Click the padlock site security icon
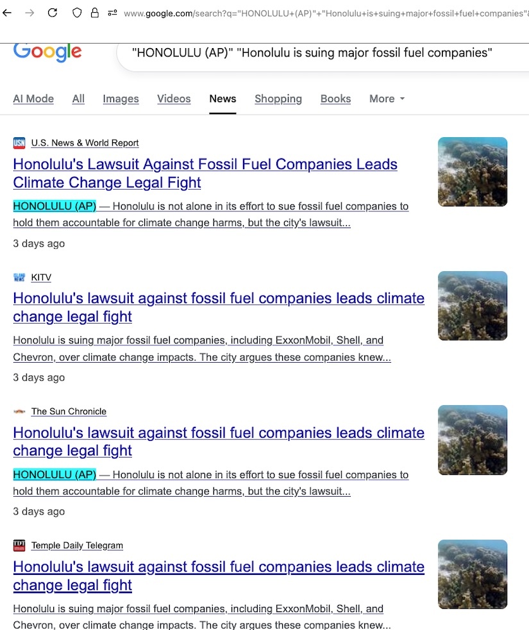This screenshot has width=529, height=630. (x=95, y=13)
